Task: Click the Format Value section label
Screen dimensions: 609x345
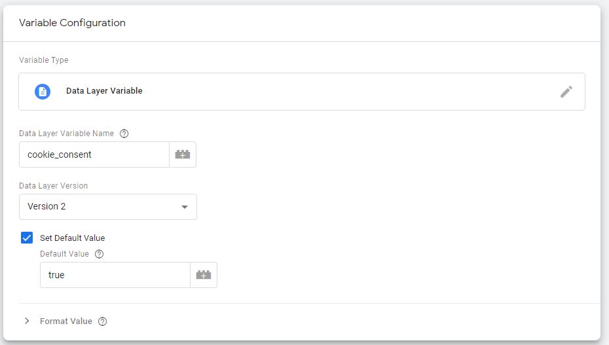Action: click(x=66, y=321)
